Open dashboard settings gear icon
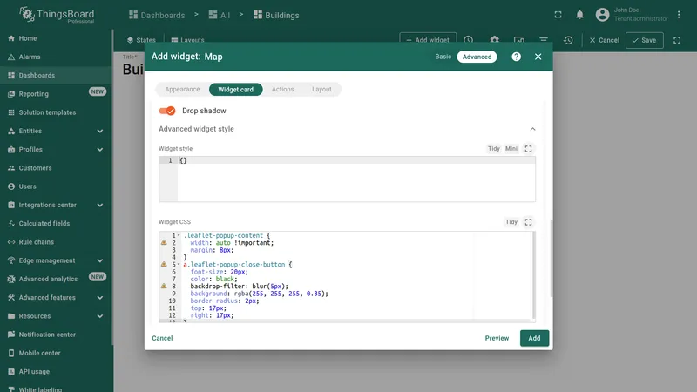The height and width of the screenshot is (392, 697). pyautogui.click(x=494, y=40)
